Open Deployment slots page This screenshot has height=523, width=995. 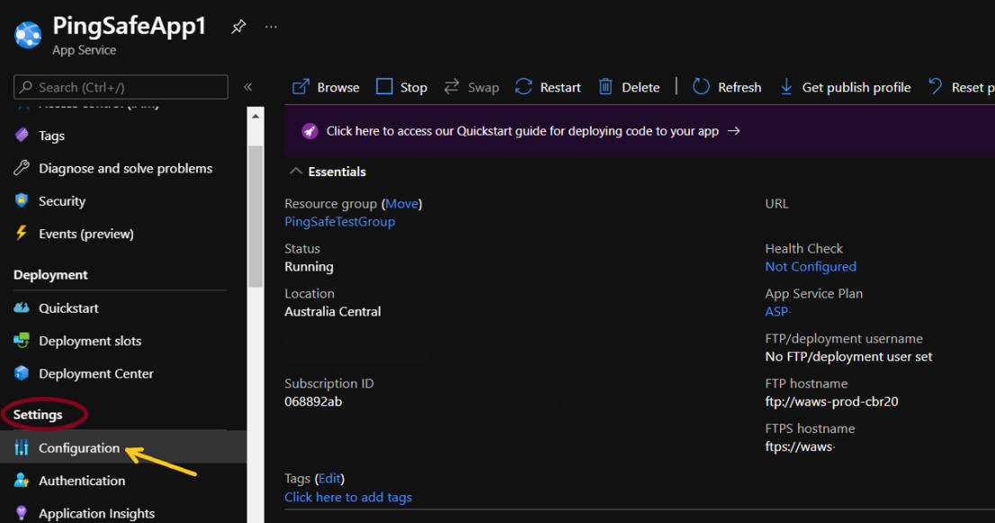[89, 341]
